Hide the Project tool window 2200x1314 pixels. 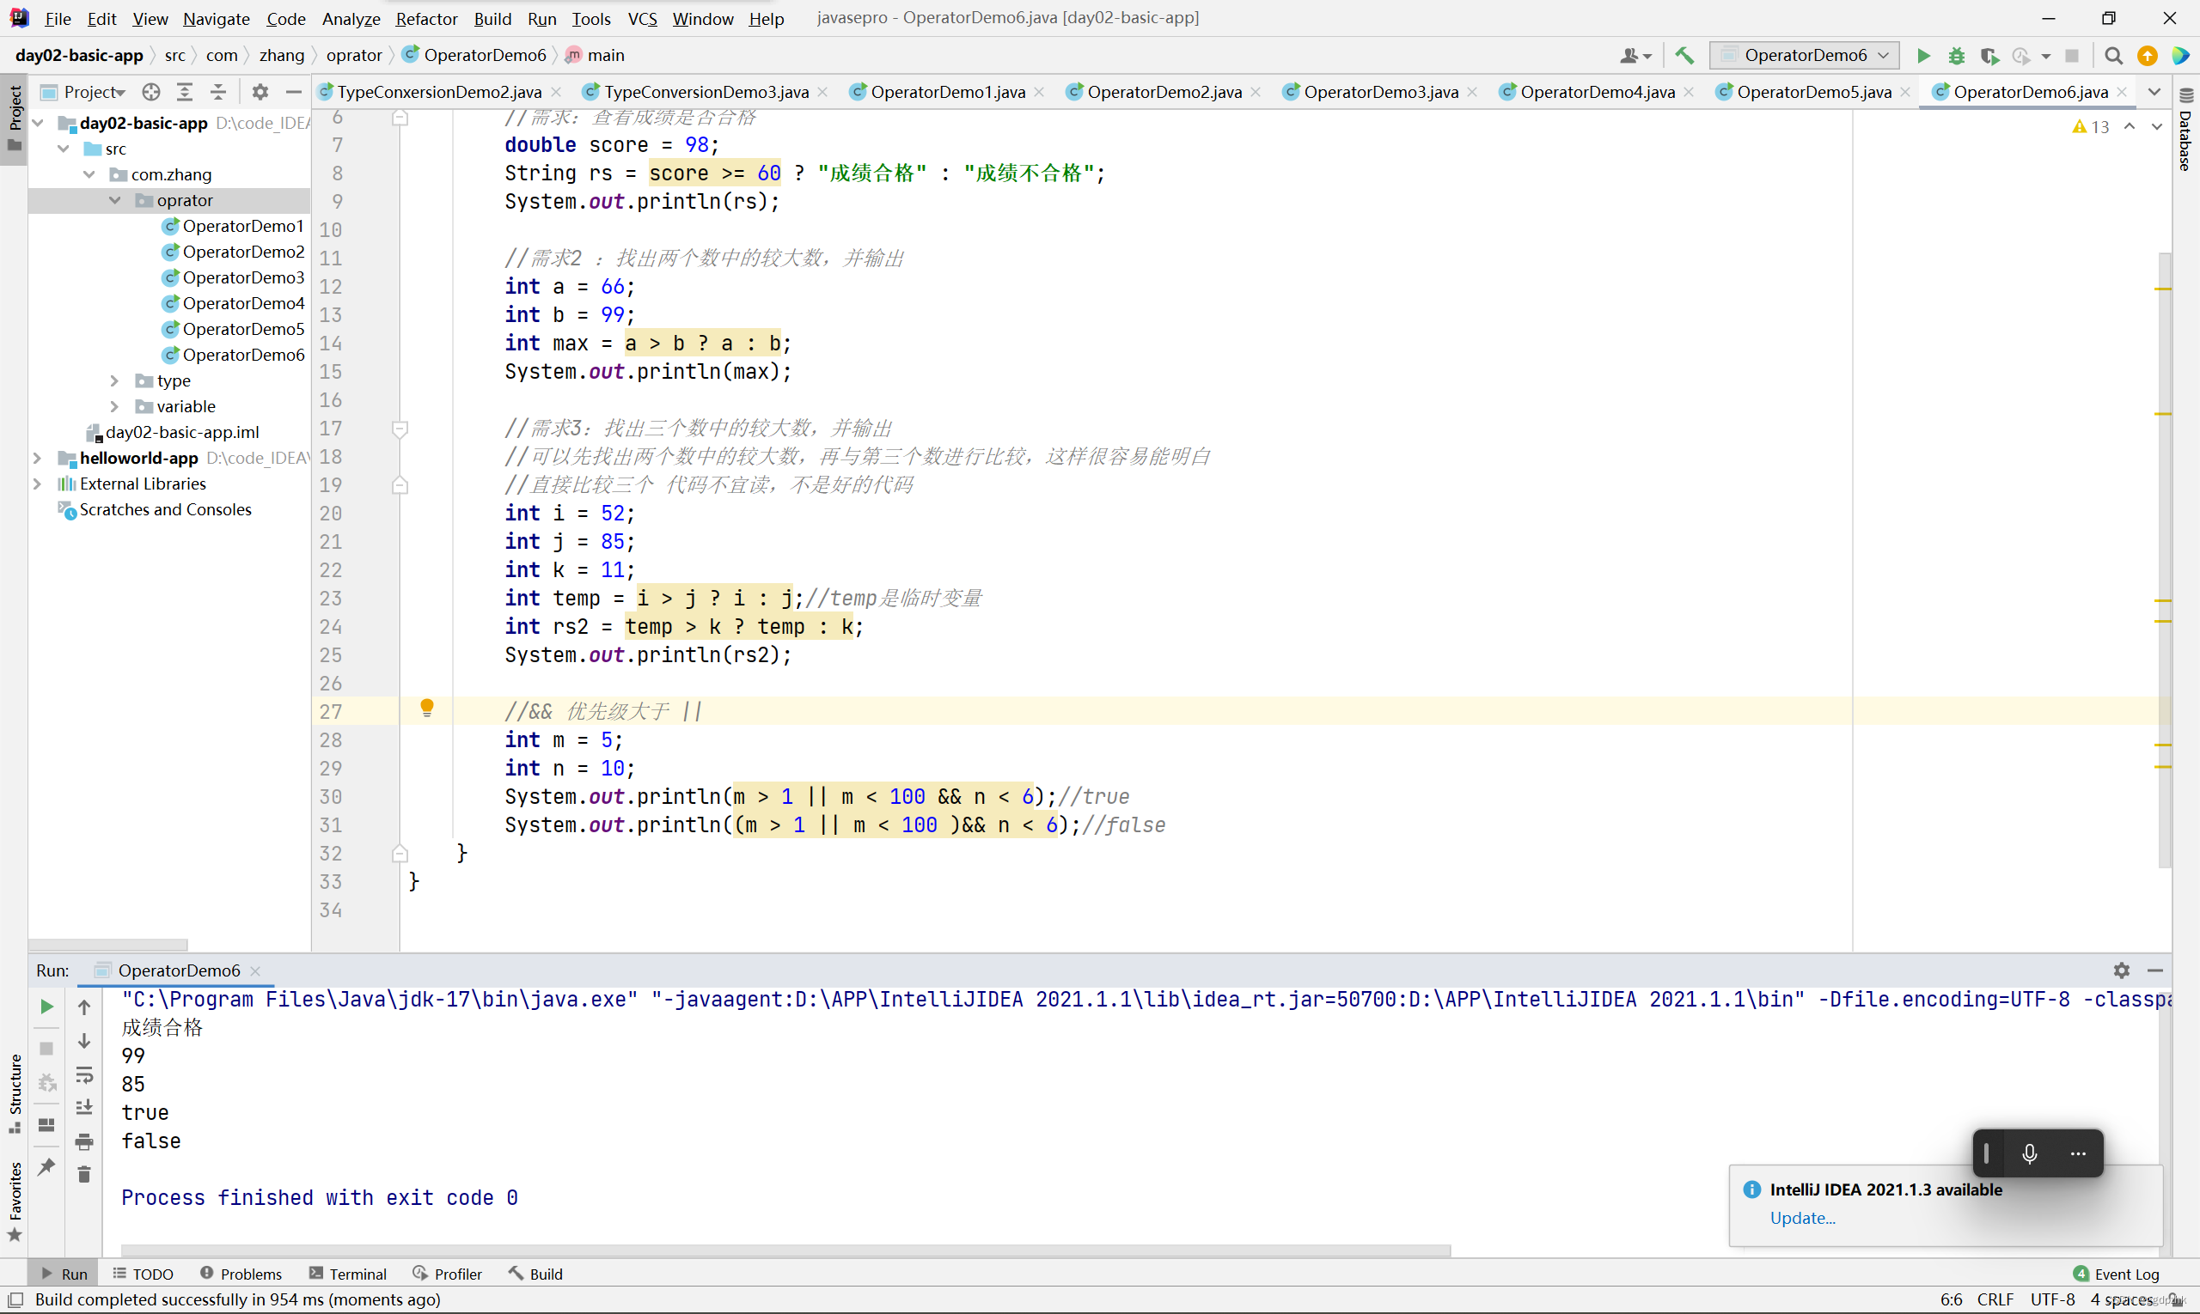[293, 91]
